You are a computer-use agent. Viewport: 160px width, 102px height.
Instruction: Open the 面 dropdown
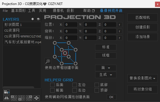click(x=106, y=68)
